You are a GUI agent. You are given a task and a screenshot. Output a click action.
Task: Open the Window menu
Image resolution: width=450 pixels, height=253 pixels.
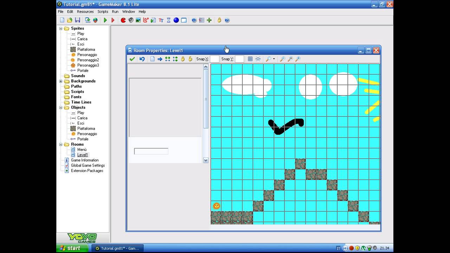click(x=129, y=12)
